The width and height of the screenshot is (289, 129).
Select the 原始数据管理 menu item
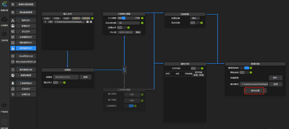[x=26, y=13]
